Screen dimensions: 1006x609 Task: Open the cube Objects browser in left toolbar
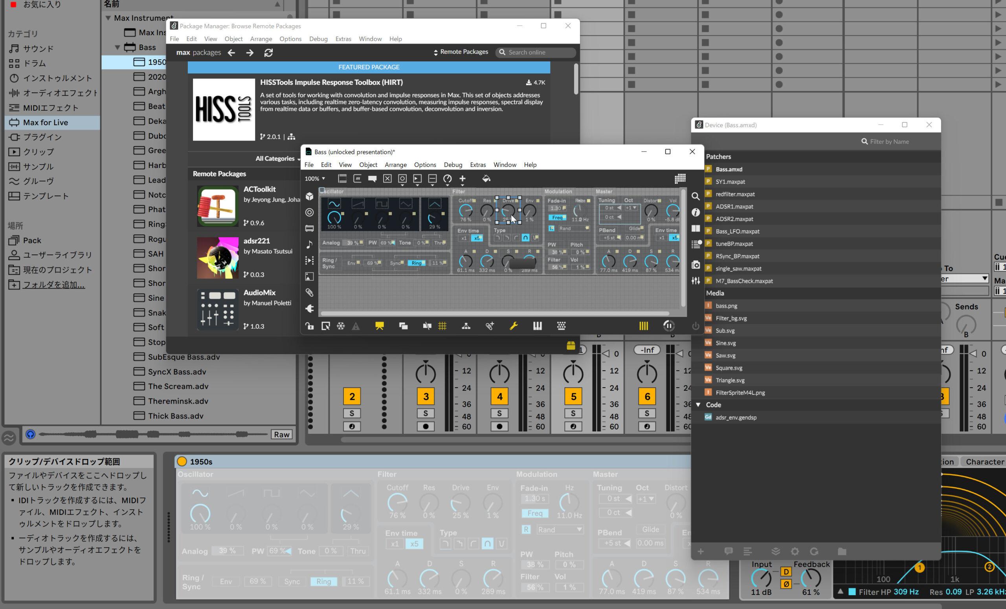[310, 196]
